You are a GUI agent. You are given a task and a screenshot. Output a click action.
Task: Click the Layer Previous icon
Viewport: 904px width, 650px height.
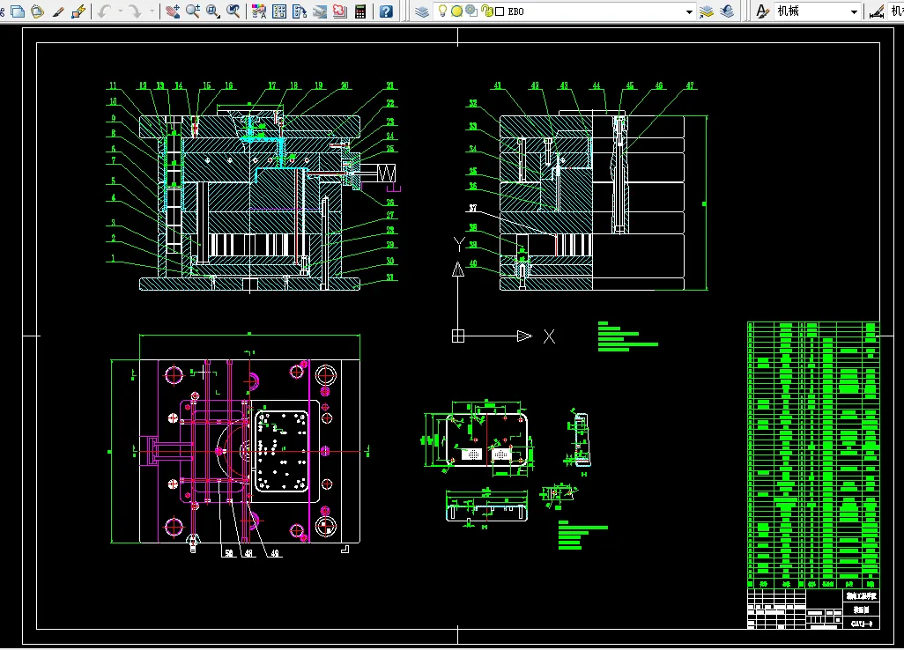pos(727,11)
